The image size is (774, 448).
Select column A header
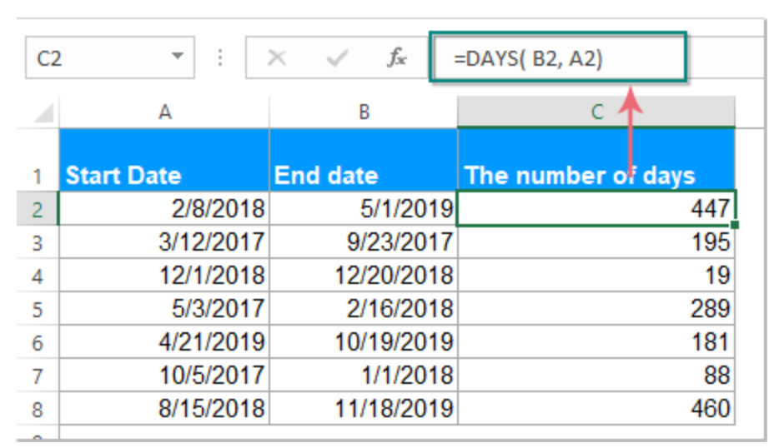pos(164,112)
